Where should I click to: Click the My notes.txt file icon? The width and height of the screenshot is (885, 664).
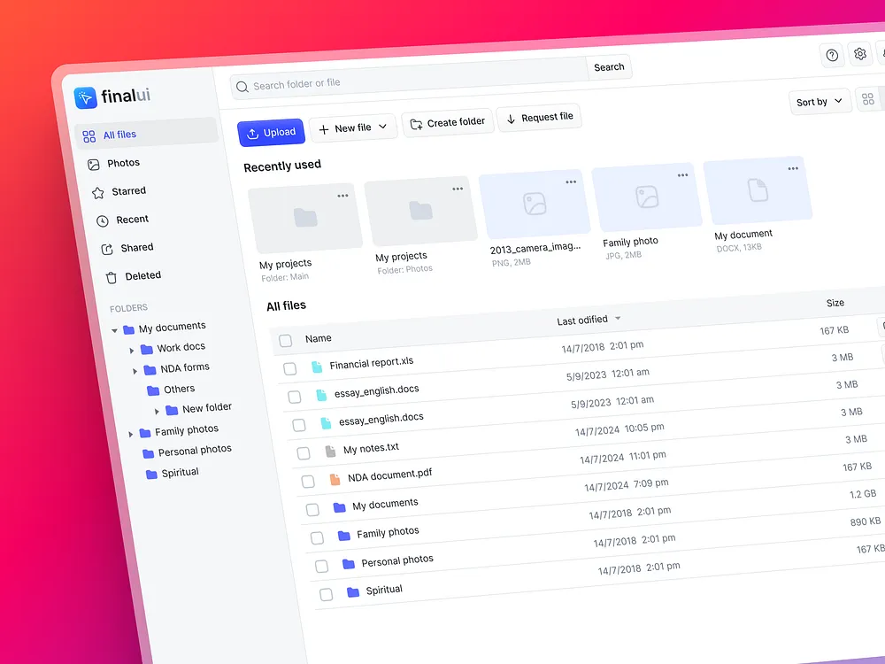tap(331, 452)
